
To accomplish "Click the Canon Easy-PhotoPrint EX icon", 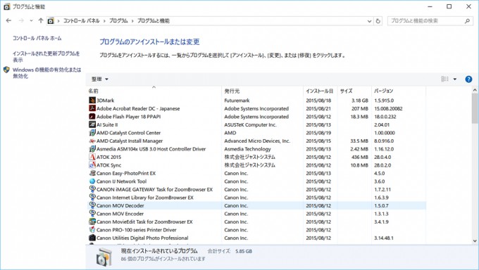I will pos(92,173).
